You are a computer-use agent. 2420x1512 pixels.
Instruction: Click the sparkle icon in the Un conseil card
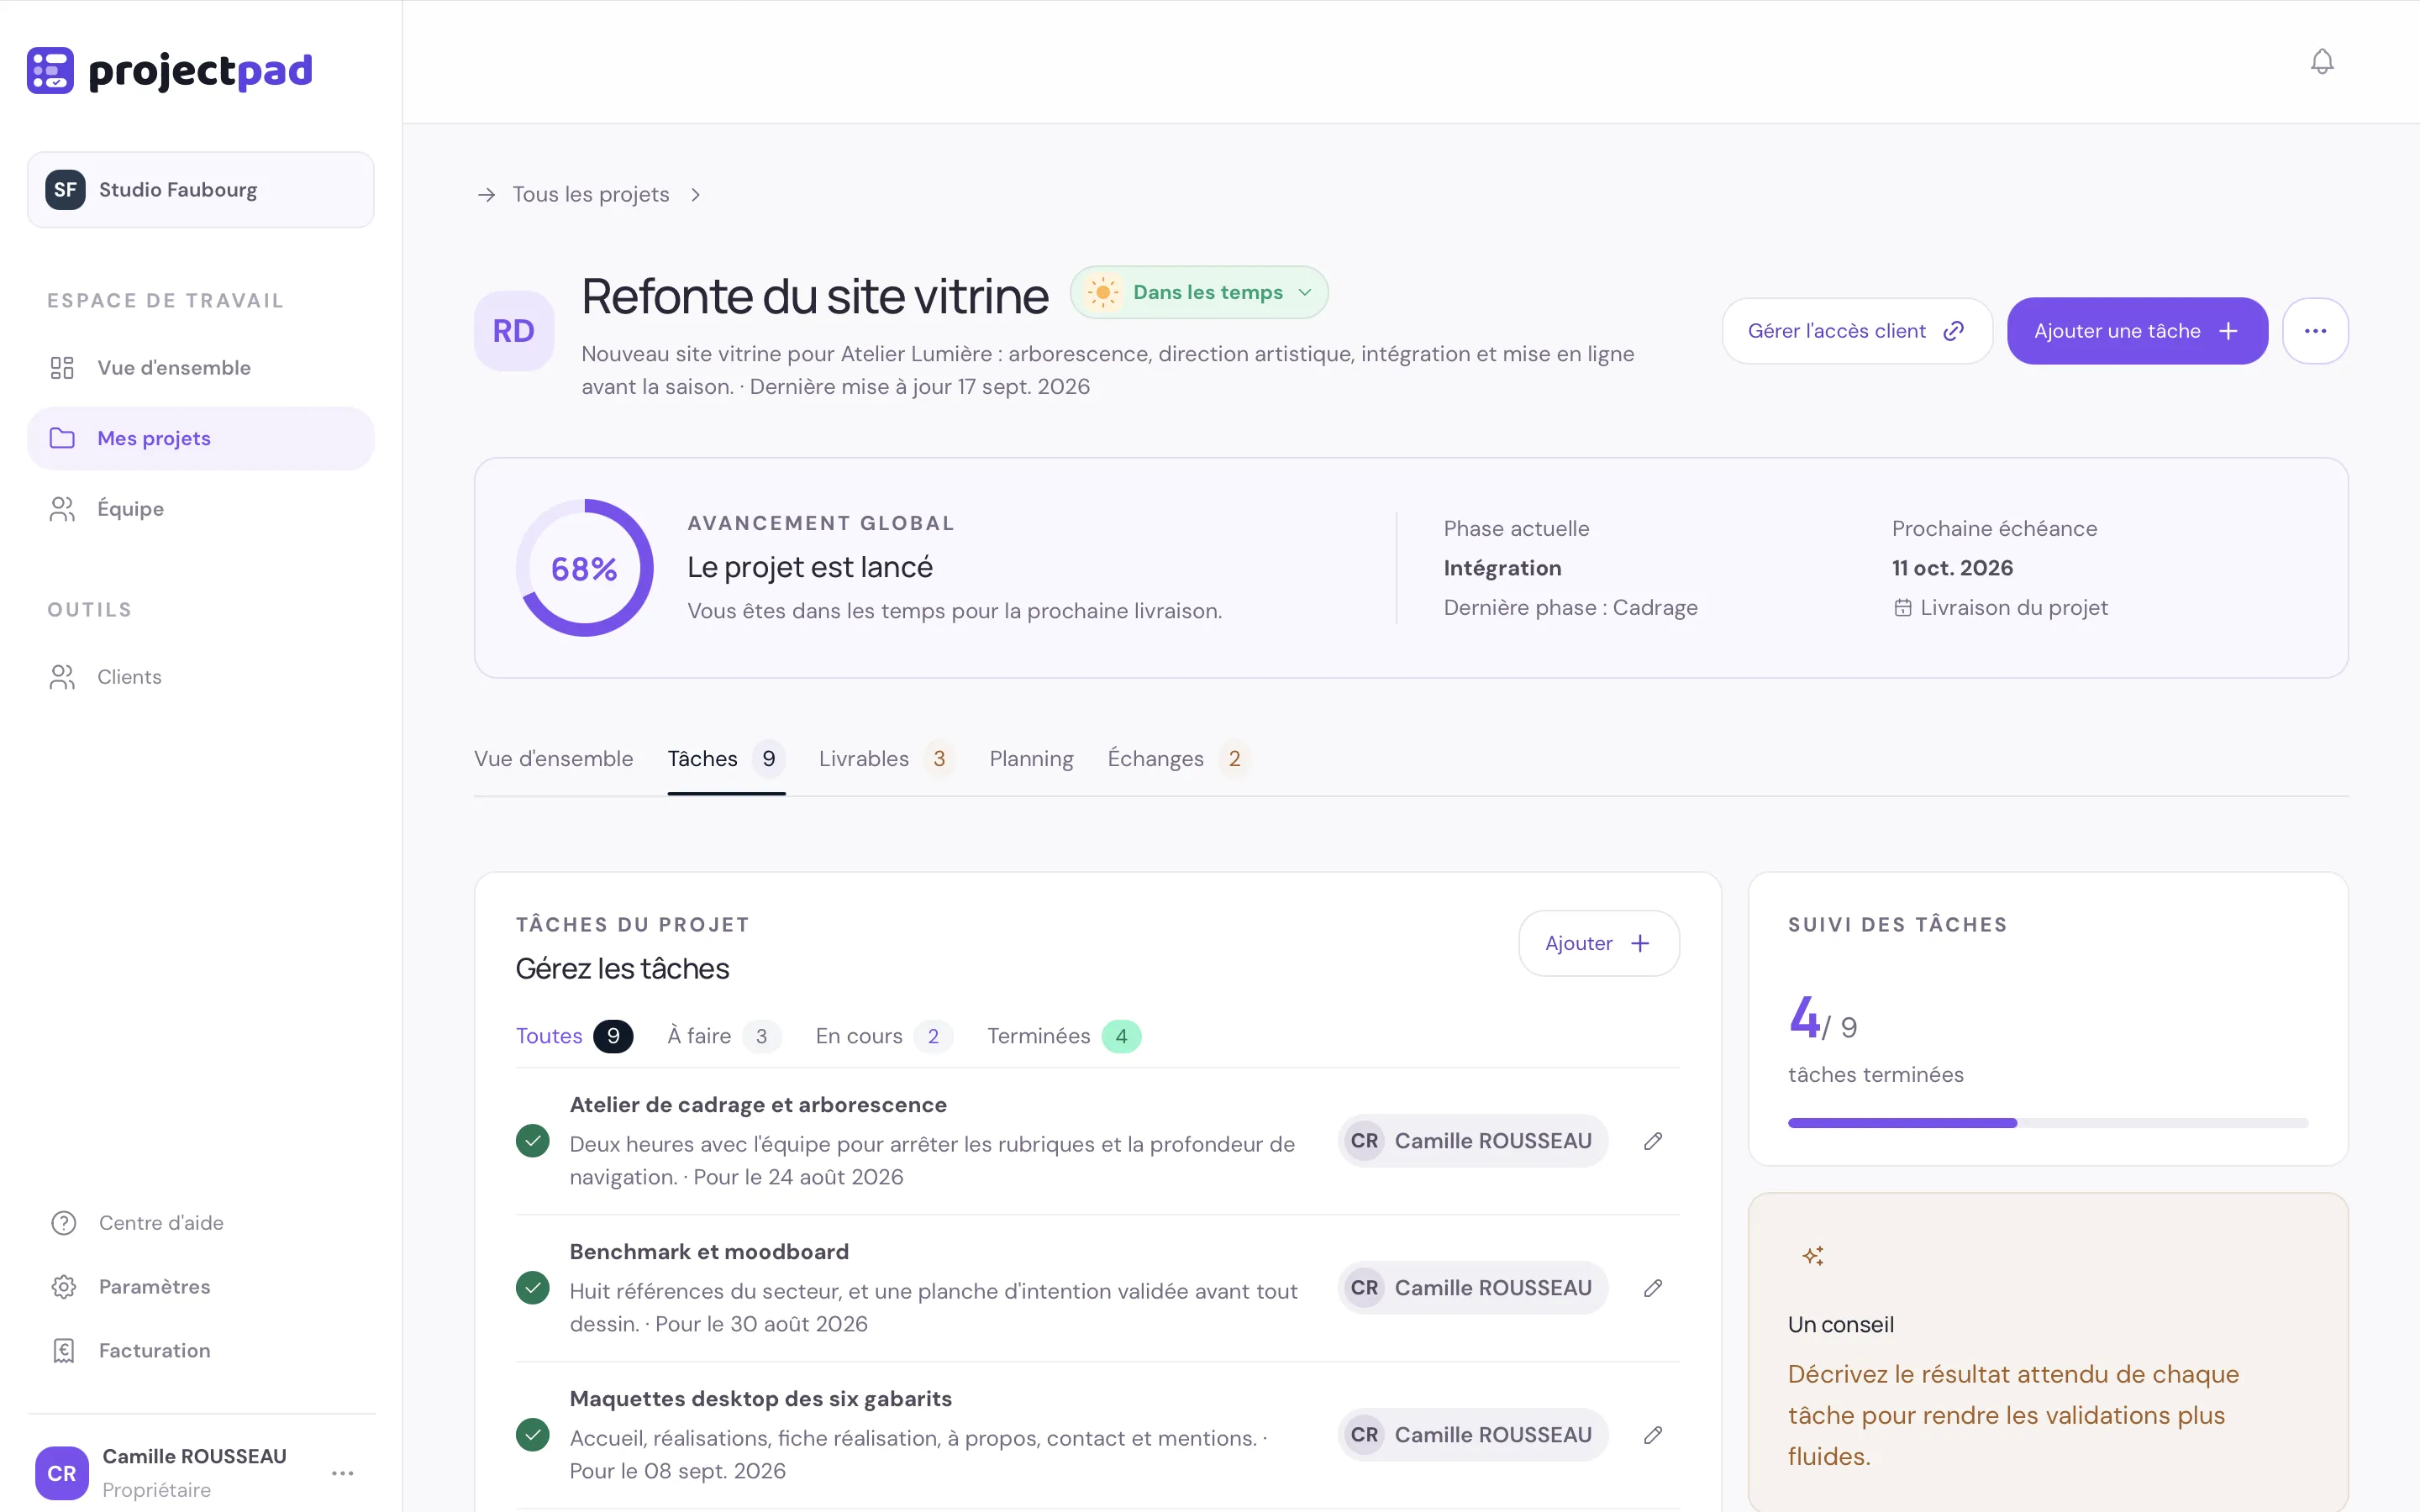(1813, 1256)
